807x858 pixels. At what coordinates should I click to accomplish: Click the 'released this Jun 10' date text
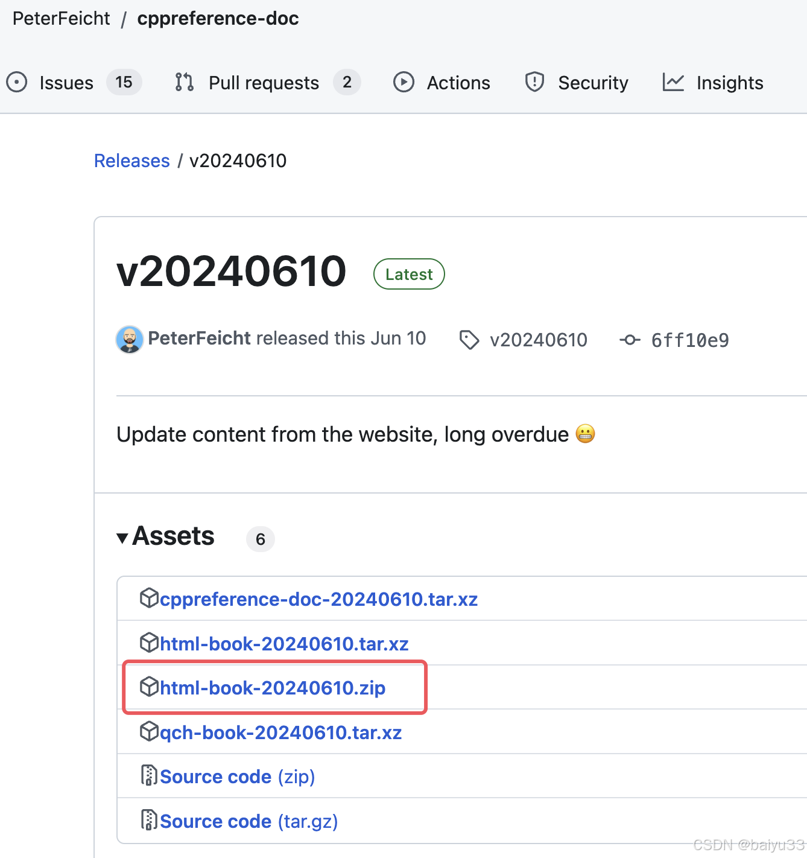[341, 338]
